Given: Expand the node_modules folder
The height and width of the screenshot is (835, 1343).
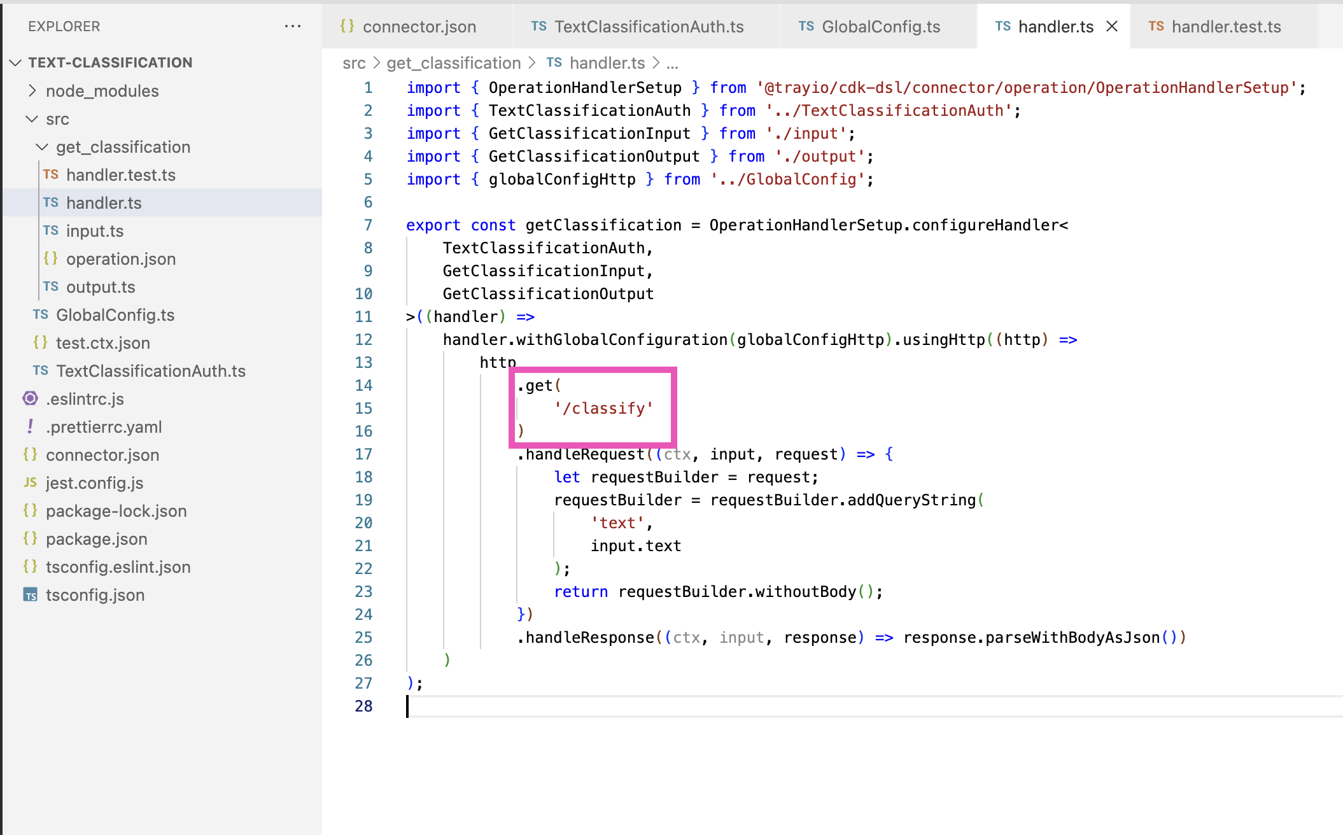Looking at the screenshot, I should point(32,90).
